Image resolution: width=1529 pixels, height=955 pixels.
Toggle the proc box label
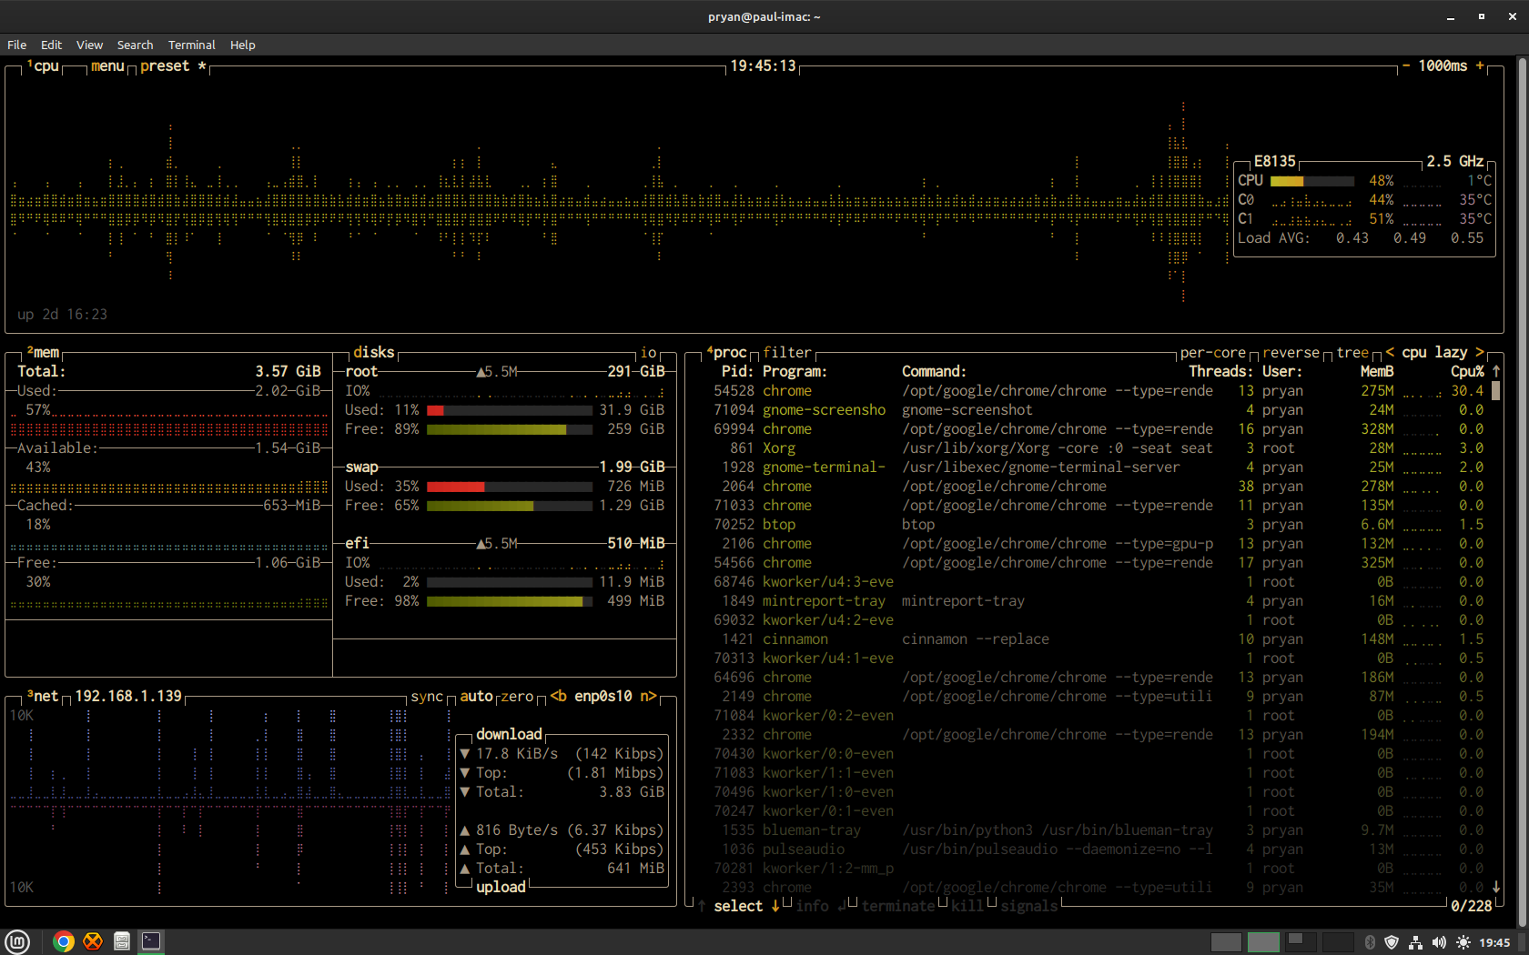tap(727, 352)
